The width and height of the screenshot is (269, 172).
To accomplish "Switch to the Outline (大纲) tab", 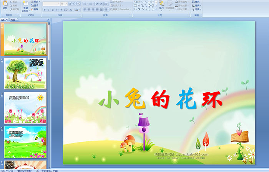I will click(13, 19).
